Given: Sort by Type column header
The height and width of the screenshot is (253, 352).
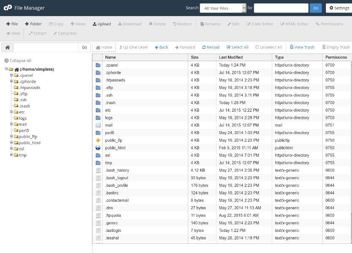Looking at the screenshot, I should 297,57.
